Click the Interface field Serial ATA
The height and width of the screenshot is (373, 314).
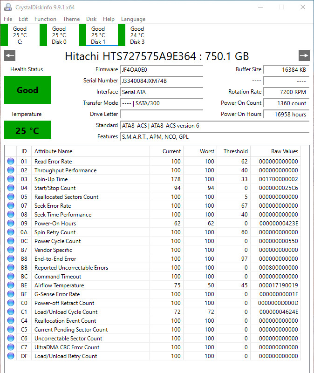[161, 92]
